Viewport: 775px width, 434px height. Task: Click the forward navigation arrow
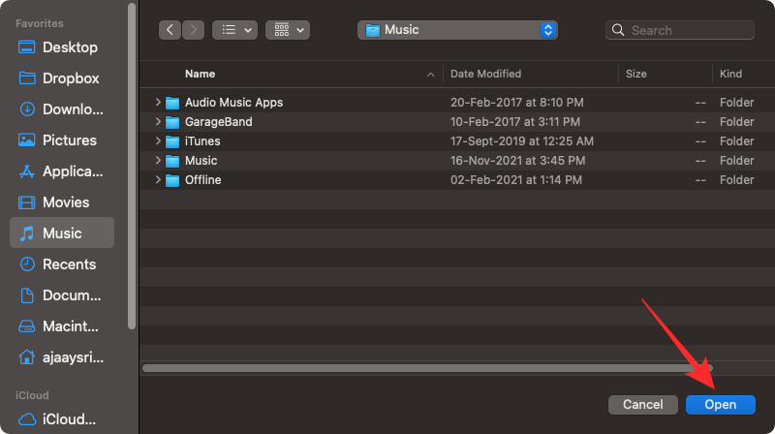click(x=192, y=30)
